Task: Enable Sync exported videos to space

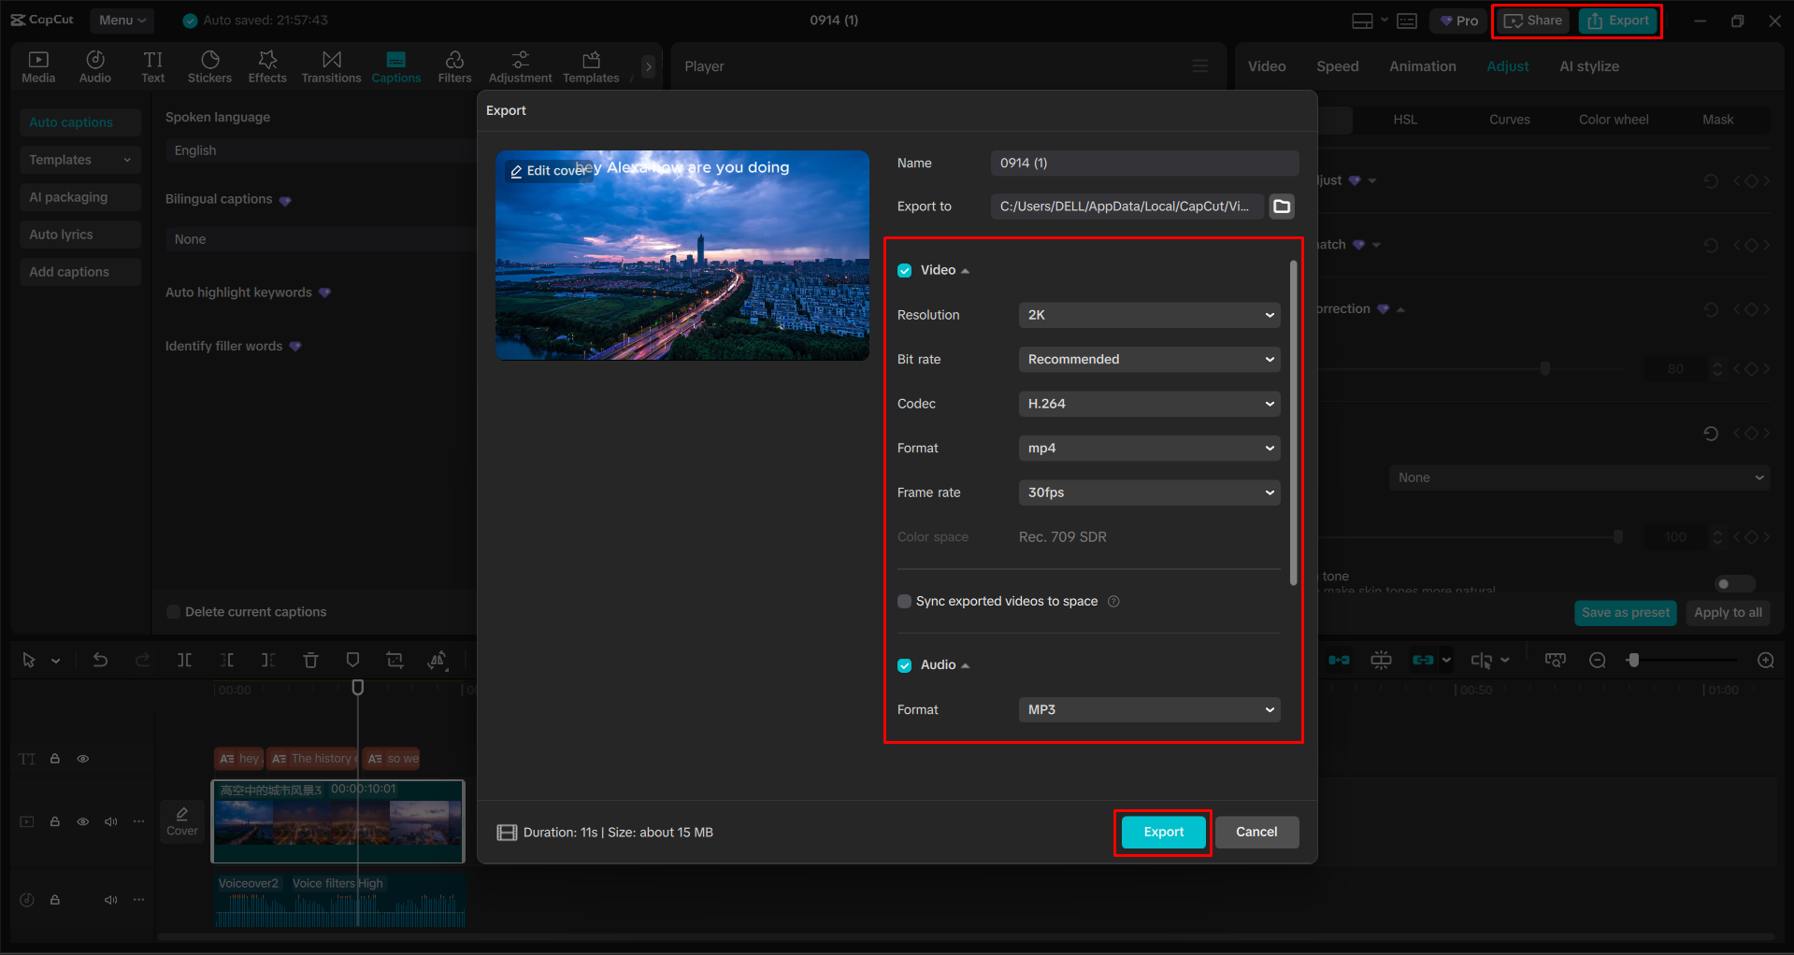Action: (x=904, y=601)
